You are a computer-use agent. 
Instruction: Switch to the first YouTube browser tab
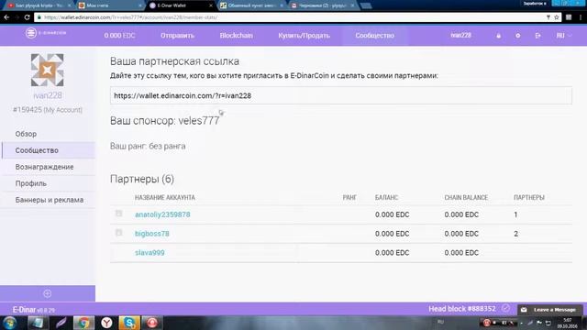point(38,5)
